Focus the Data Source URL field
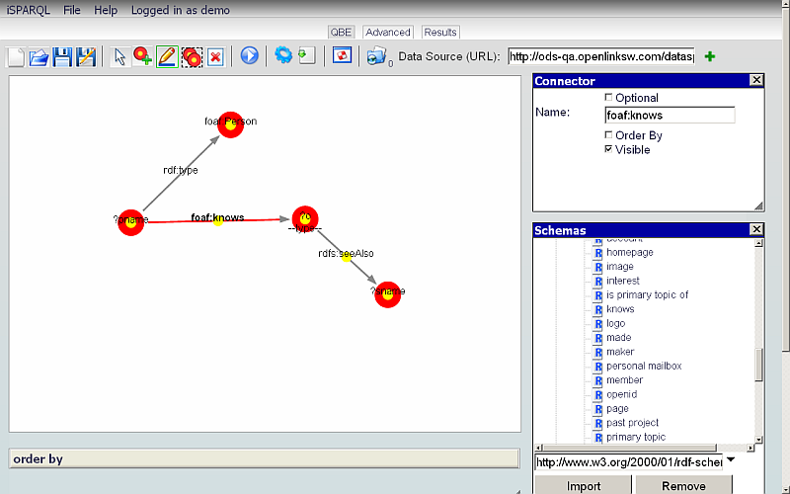 point(601,56)
